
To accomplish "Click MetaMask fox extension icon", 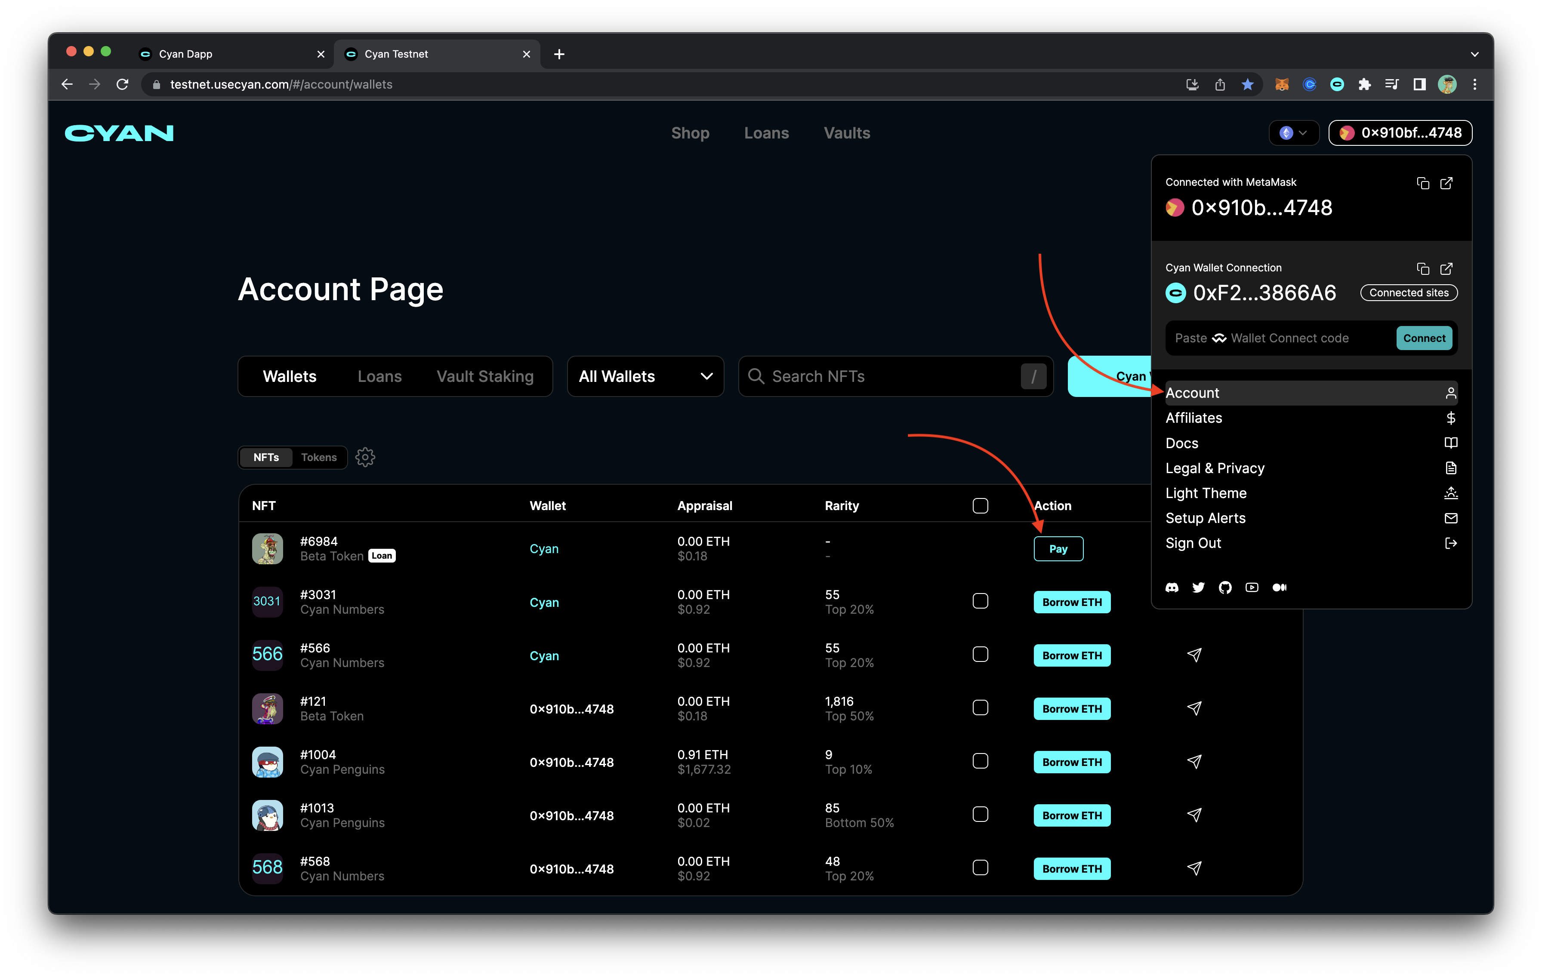I will pos(1281,84).
